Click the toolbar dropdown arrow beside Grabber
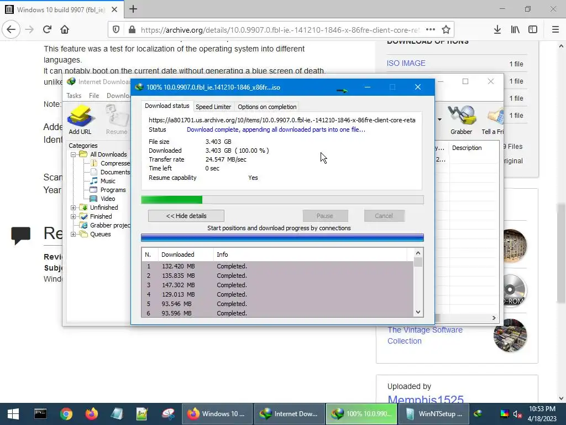This screenshot has height=425, width=566. tap(439, 120)
